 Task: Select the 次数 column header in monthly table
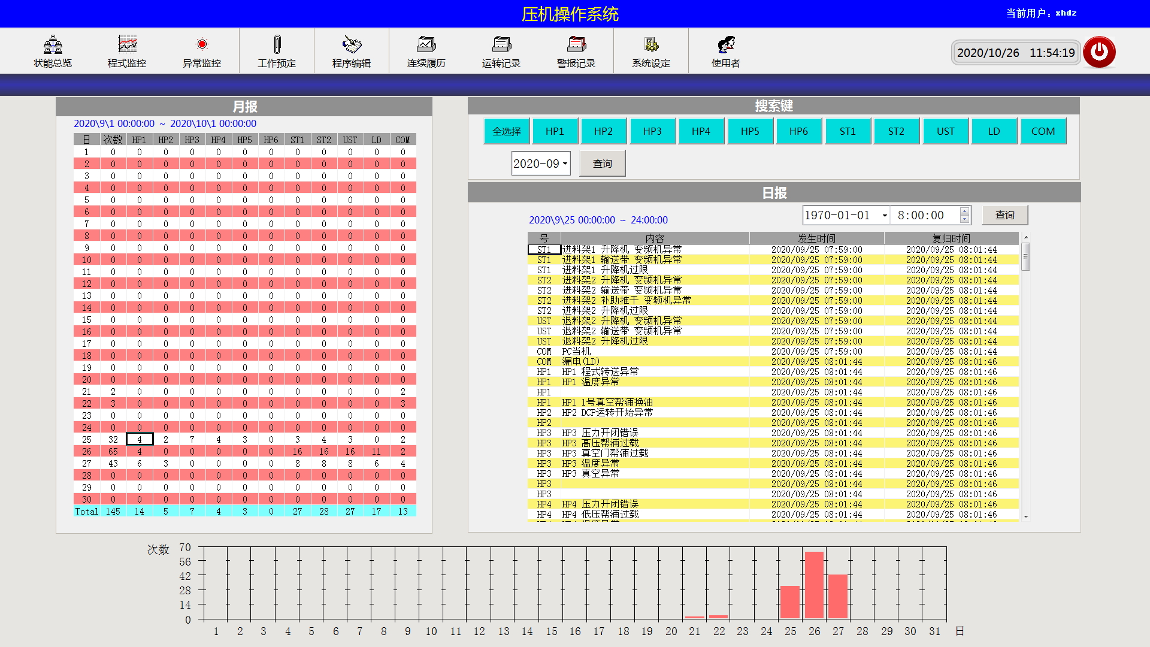(113, 140)
